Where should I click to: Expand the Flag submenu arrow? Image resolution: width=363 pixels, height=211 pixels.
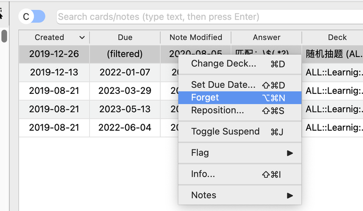290,152
